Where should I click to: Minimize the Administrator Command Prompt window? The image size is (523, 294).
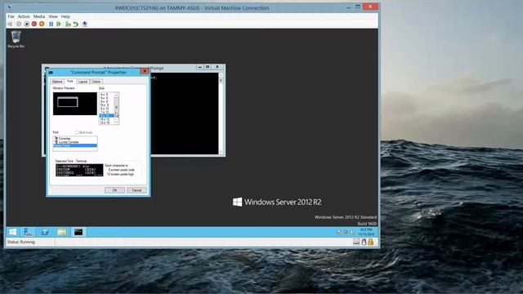(199, 67)
